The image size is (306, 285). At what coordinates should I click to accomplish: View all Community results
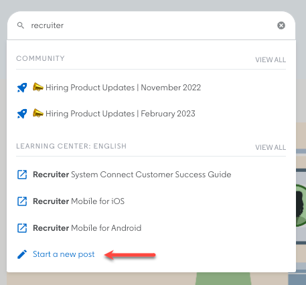[271, 60]
